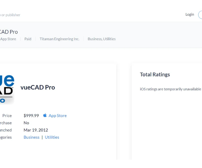Open the App Store link next to the price

pyautogui.click(x=58, y=116)
